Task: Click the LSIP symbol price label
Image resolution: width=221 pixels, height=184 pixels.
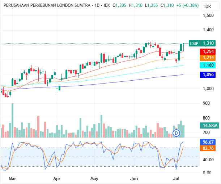Action: pyautogui.click(x=194, y=43)
